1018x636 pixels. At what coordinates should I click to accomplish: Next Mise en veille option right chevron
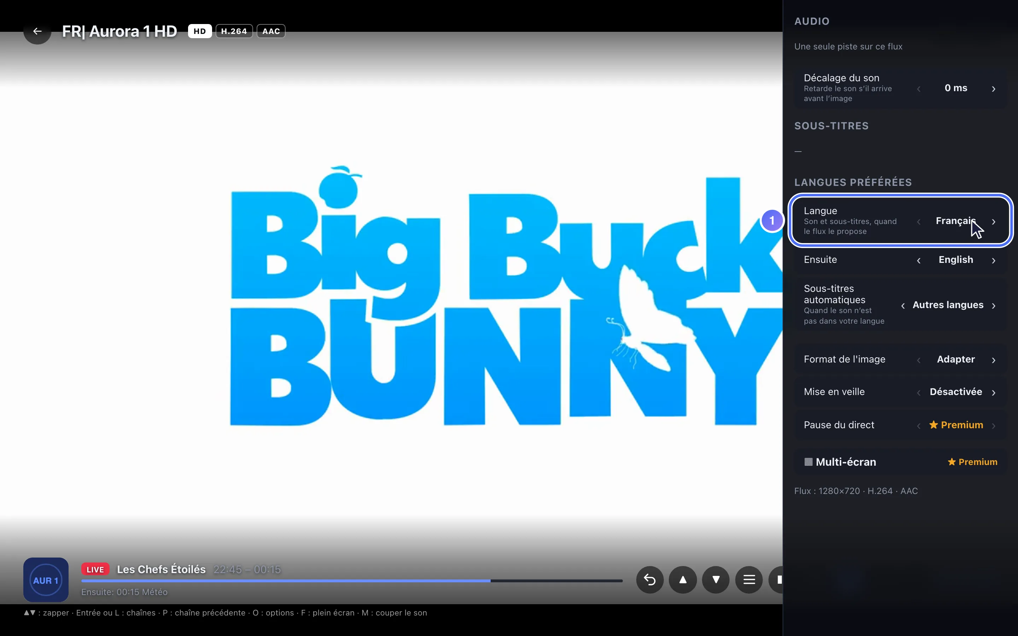click(x=994, y=392)
